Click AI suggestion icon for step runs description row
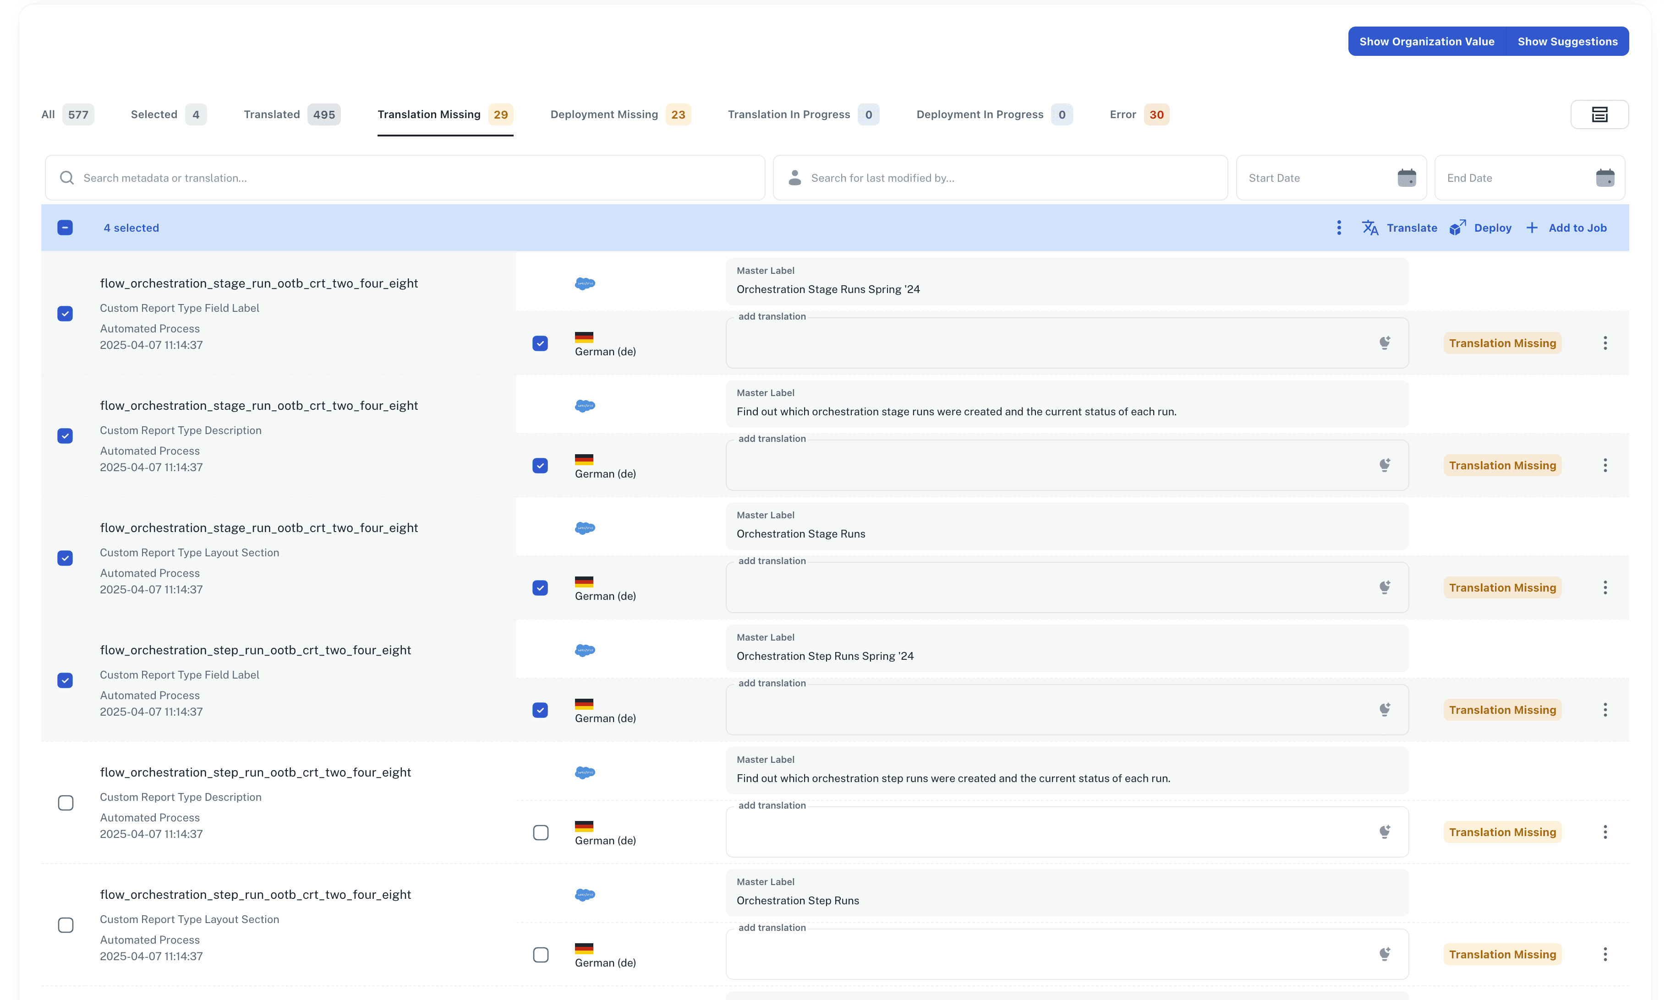The width and height of the screenshot is (1665, 1000). tap(1385, 832)
